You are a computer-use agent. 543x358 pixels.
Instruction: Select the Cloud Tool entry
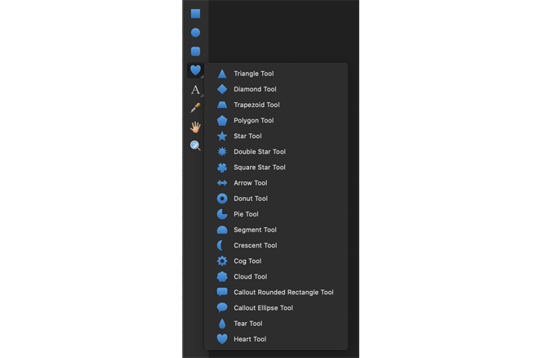point(249,276)
